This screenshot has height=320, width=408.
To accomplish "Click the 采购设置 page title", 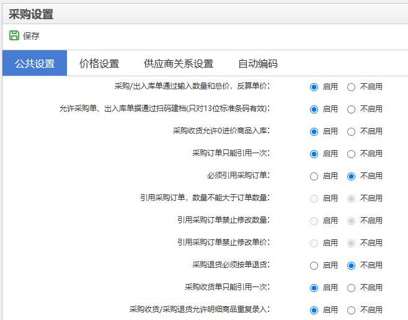I will [x=31, y=14].
